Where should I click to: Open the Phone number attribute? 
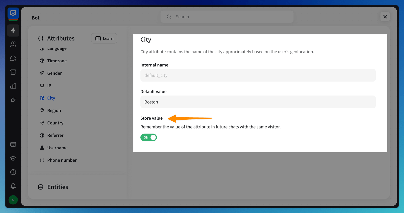(x=62, y=160)
